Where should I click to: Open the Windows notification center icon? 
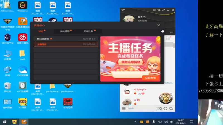(192, 122)
